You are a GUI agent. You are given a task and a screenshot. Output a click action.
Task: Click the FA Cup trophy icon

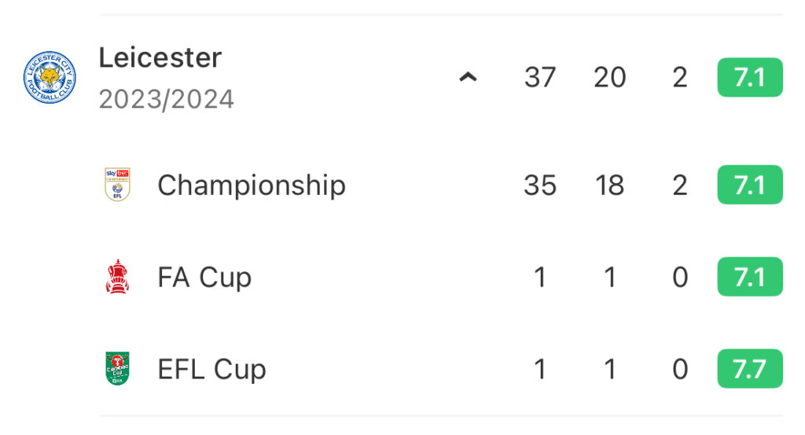[x=118, y=276]
